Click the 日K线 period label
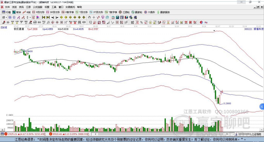The height and width of the screenshot is (142, 264). point(4,27)
